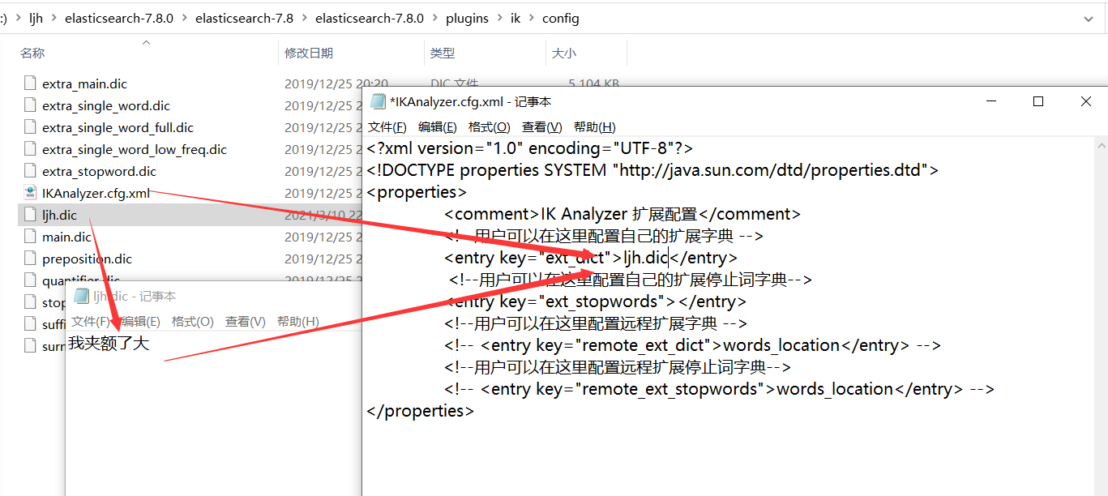Expand the chevron after ik in path
This screenshot has width=1108, height=496.
pos(531,18)
